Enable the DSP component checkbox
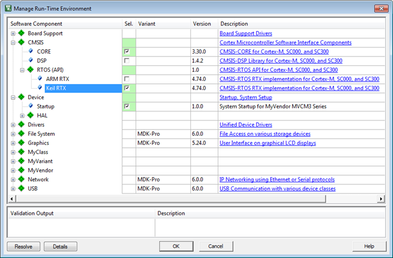This screenshot has height=258, width=393. (x=127, y=61)
